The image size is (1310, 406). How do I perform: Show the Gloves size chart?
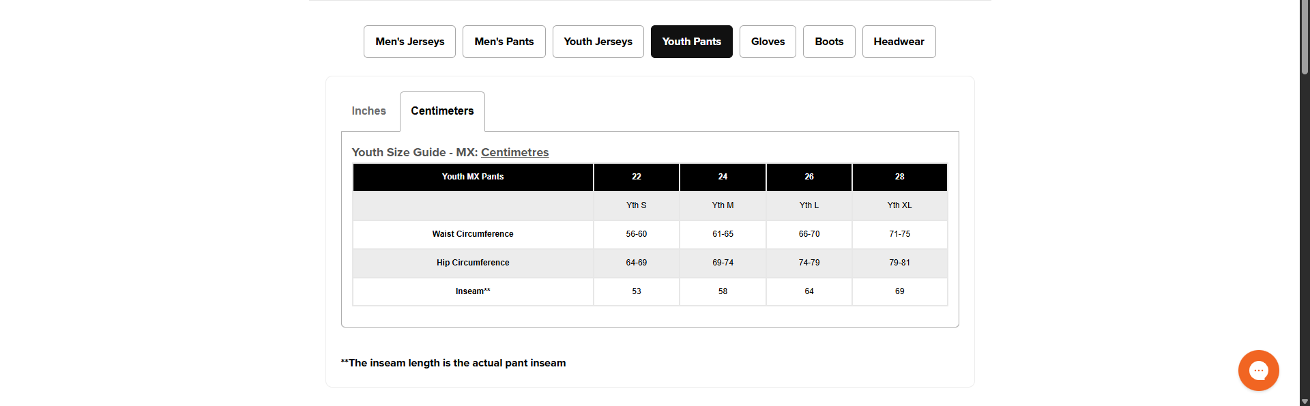coord(768,42)
